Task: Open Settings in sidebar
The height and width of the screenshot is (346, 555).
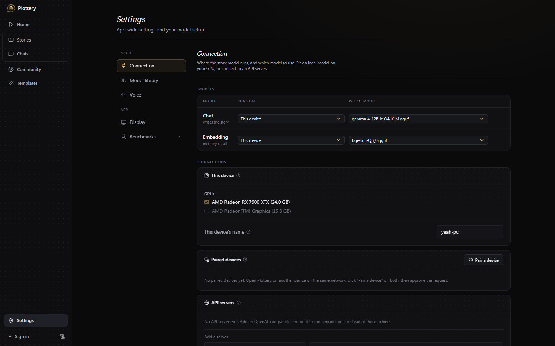Action: pos(36,321)
